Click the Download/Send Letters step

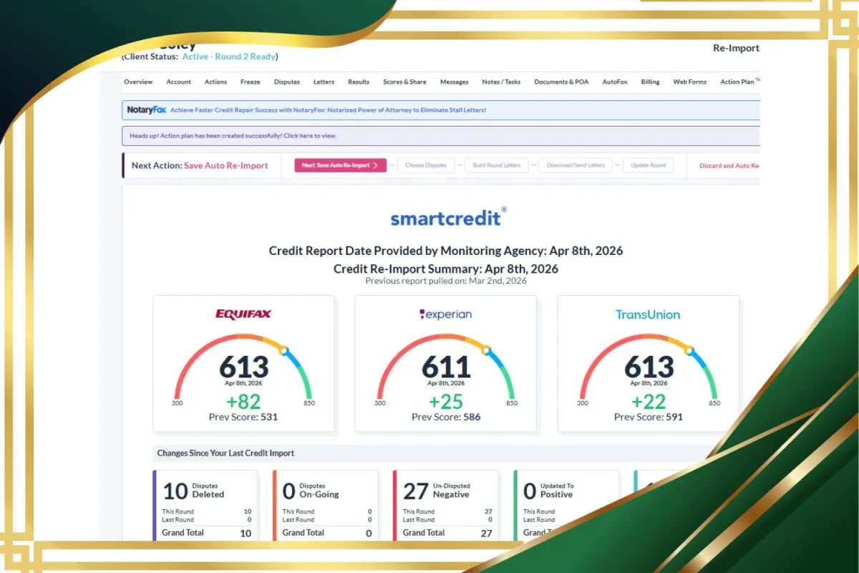[576, 165]
